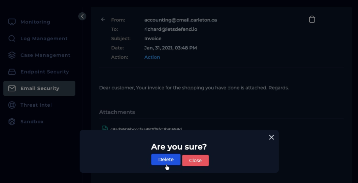Open the Email Security menu item
The image size is (358, 183).
[39, 88]
